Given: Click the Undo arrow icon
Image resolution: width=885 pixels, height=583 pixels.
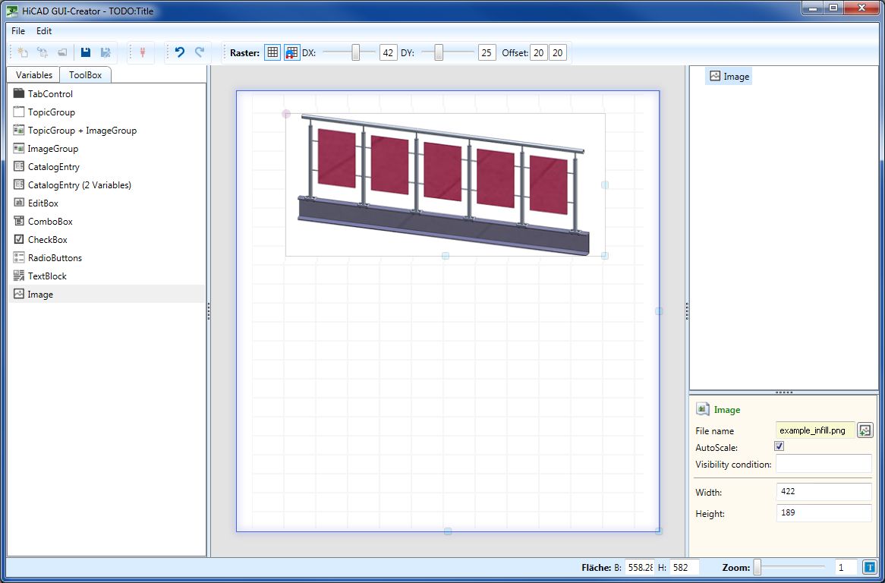Looking at the screenshot, I should (180, 52).
